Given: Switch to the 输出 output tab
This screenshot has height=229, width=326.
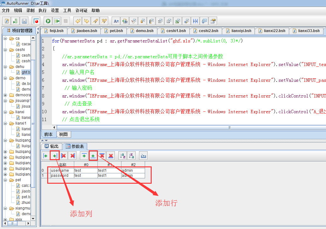Looking at the screenshot, I should click(52, 147).
